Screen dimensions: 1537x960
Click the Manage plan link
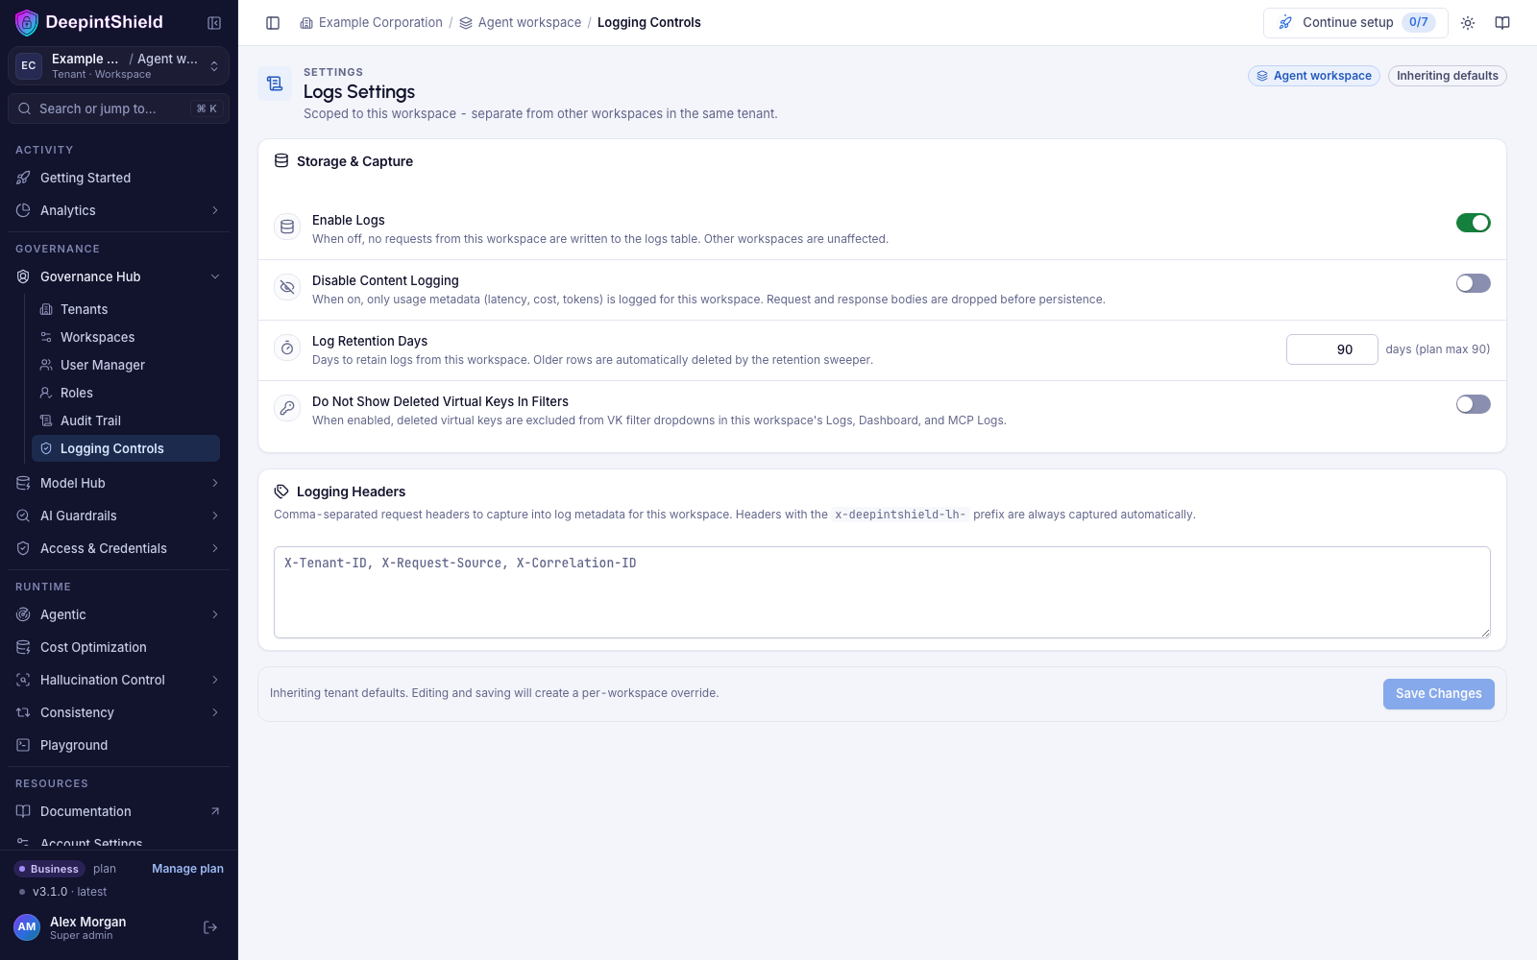(187, 869)
